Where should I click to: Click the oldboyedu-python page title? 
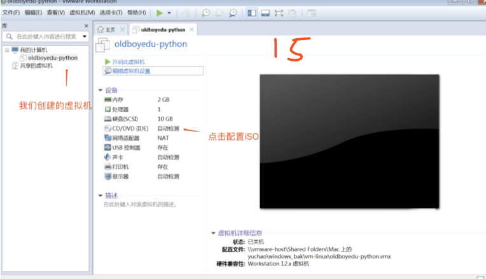tap(151, 44)
